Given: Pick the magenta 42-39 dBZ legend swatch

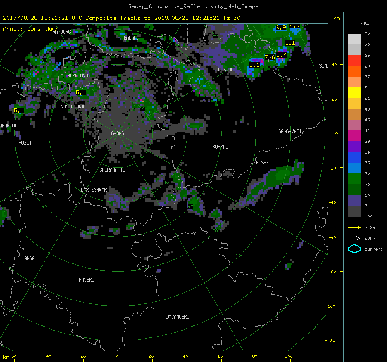Looking at the screenshot, I should (354, 136).
